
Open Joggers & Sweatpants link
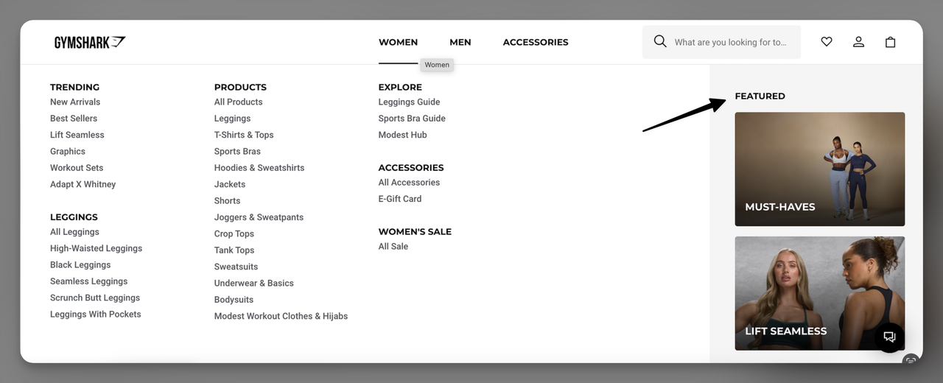[x=259, y=217]
